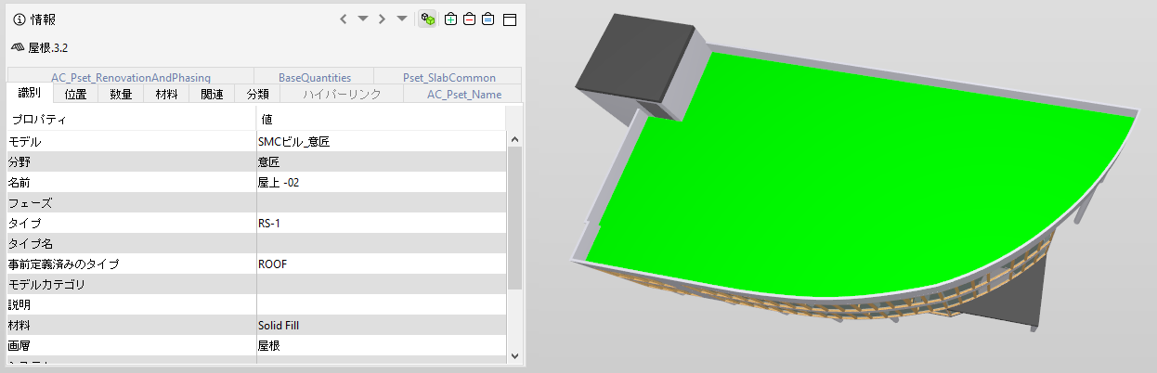The width and height of the screenshot is (1157, 373).
Task: Switch to the 分類 tab
Action: point(257,94)
